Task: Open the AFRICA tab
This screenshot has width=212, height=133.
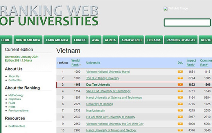Action: [110, 40]
